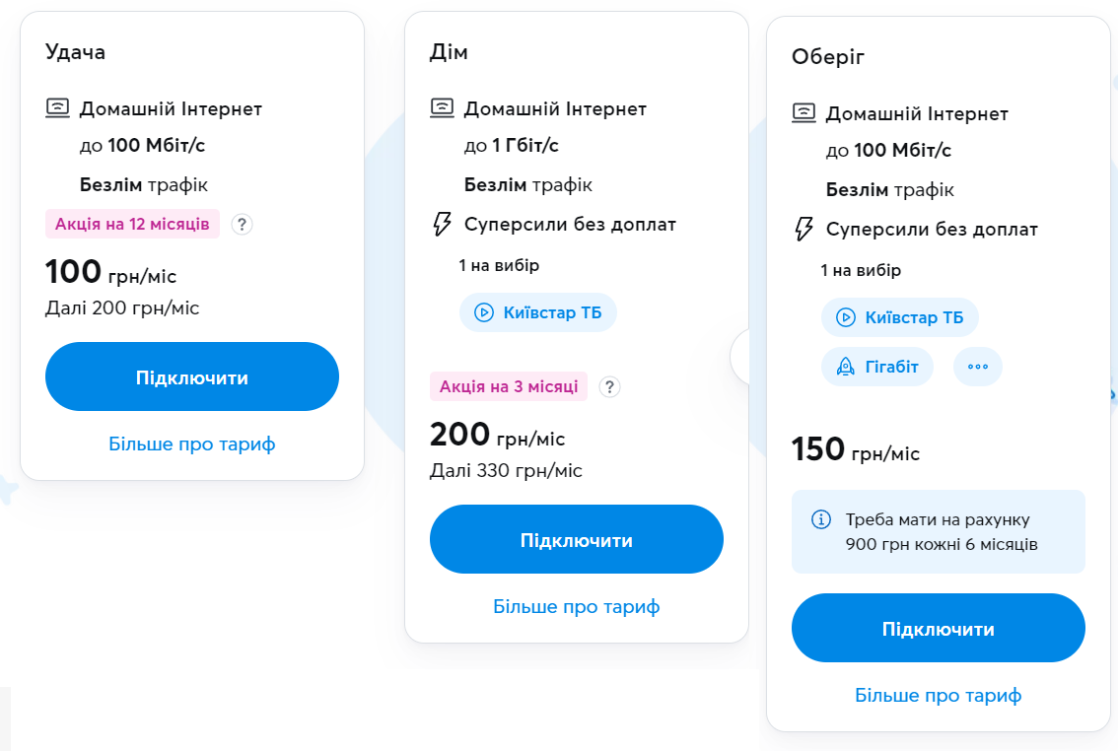Click router icon in Удача plan

tap(58, 108)
